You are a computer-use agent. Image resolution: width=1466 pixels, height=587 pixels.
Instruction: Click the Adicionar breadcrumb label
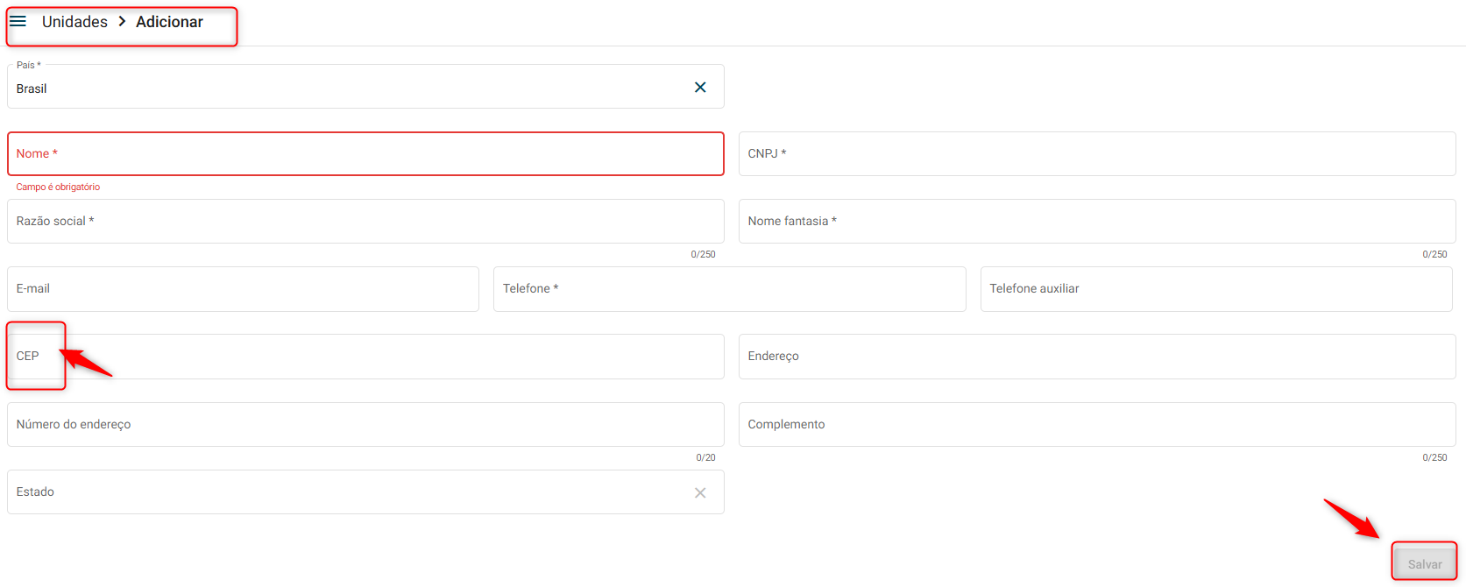(169, 22)
